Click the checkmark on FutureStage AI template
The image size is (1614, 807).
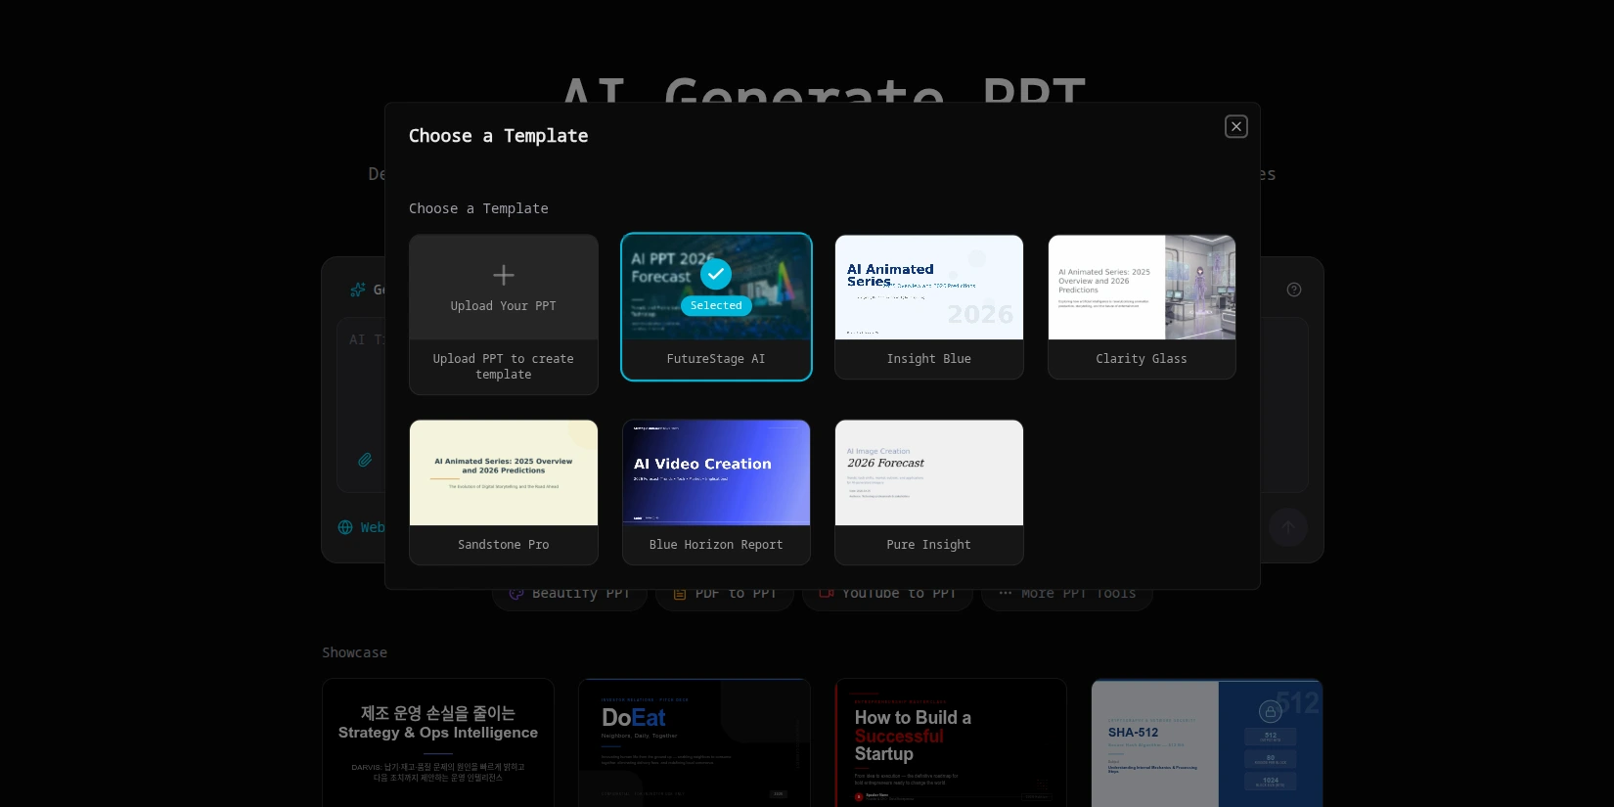click(x=716, y=274)
